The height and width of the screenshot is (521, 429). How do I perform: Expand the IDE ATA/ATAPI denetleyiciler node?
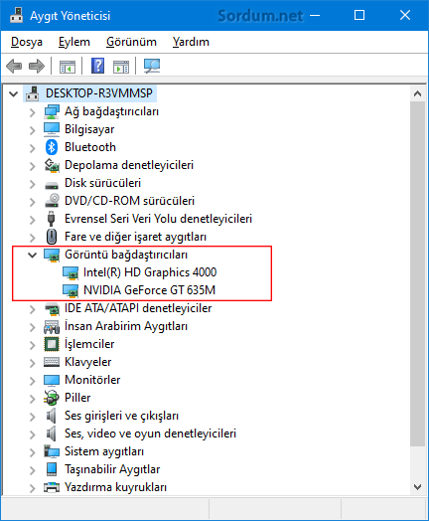click(x=32, y=309)
